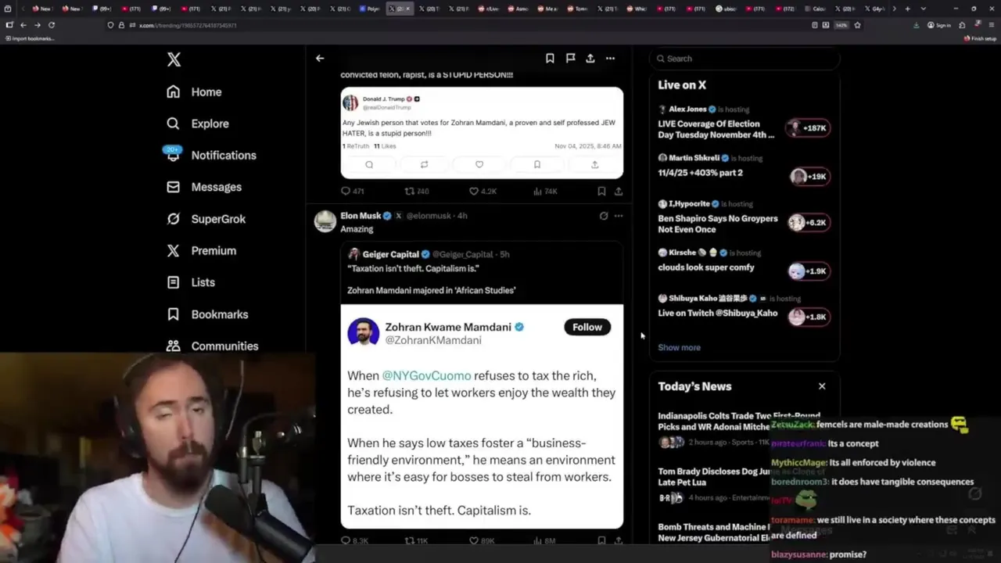Click Finish setup in the browser
The image size is (1001, 563).
coord(981,38)
